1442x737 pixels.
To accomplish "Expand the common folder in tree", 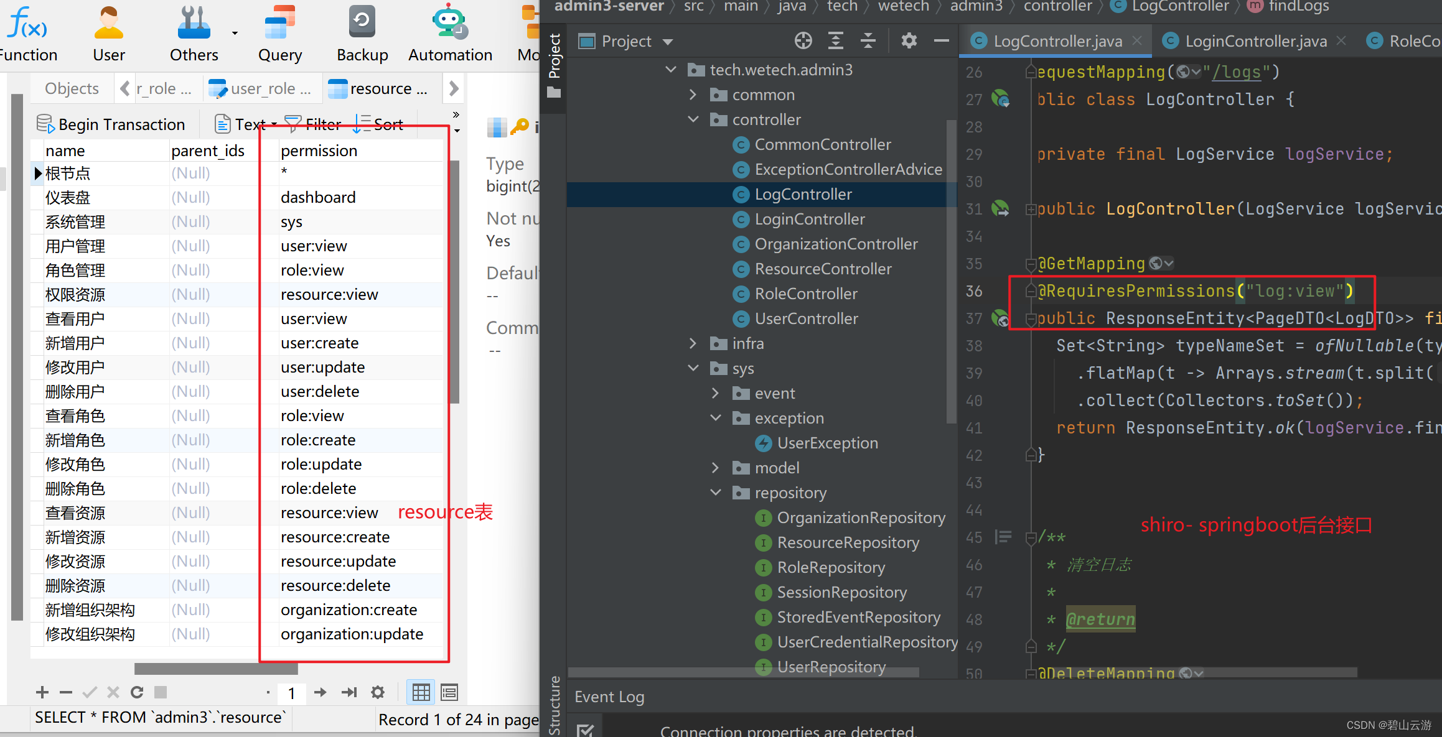I will (693, 95).
